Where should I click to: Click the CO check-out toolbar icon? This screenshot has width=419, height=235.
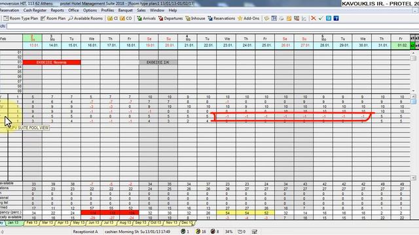[x=126, y=18]
